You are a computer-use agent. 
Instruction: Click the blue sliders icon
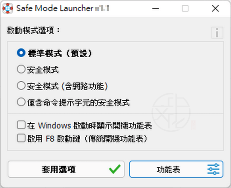point(213,169)
